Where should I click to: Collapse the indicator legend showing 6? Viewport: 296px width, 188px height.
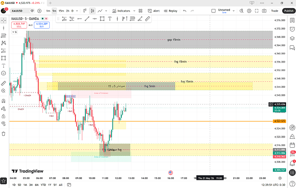pos(14,32)
